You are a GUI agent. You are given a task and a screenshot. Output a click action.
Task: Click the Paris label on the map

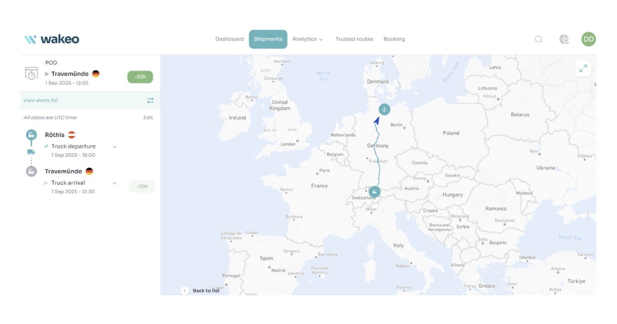point(324,171)
